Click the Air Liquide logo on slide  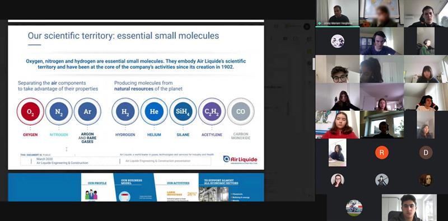coord(240,159)
